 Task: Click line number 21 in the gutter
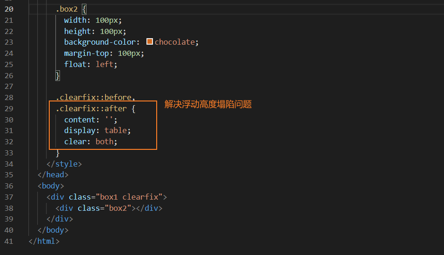coord(9,20)
